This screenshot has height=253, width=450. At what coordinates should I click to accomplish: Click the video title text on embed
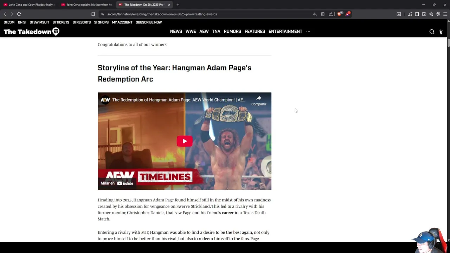pyautogui.click(x=179, y=100)
